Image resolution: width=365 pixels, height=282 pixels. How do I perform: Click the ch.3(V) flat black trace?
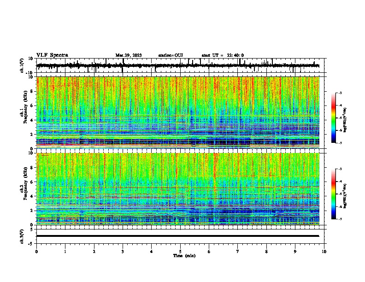(x=178, y=236)
